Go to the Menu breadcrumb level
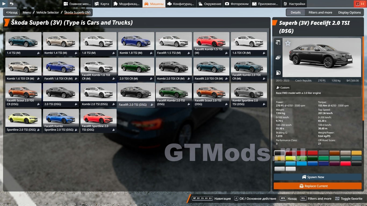The height and width of the screenshot is (206, 367). pyautogui.click(x=27, y=12)
